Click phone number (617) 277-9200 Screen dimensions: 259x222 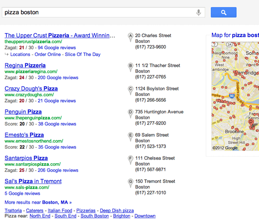coord(151,123)
